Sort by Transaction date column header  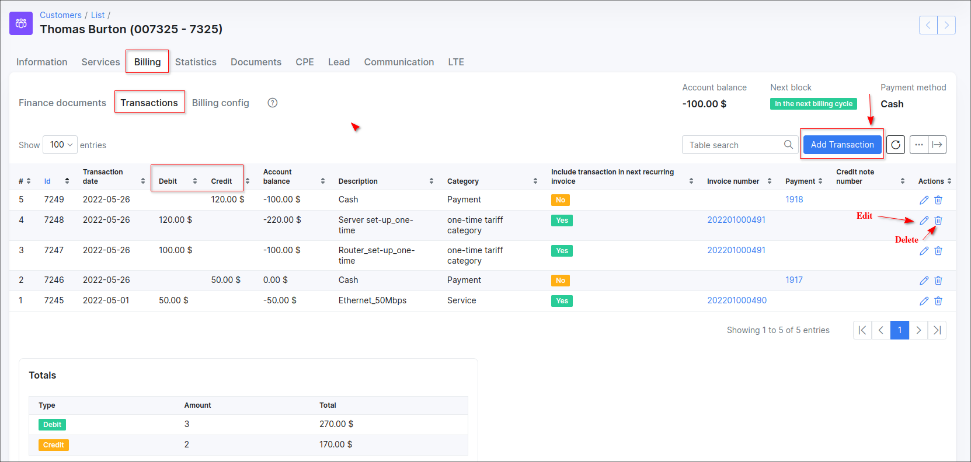(x=103, y=176)
